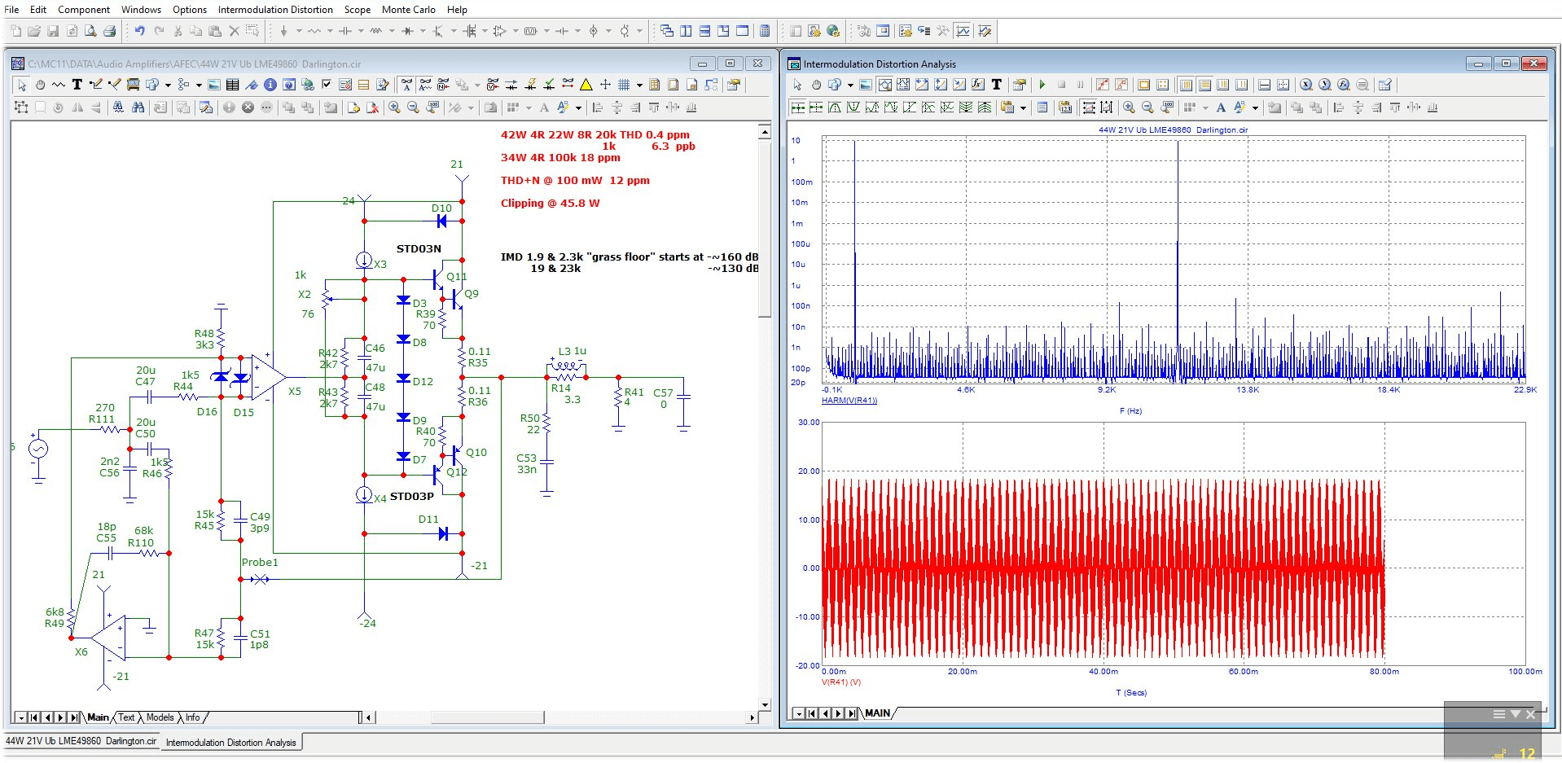
Task: Select the Wire mode icon in schematic toolbar
Action: (x=95, y=85)
